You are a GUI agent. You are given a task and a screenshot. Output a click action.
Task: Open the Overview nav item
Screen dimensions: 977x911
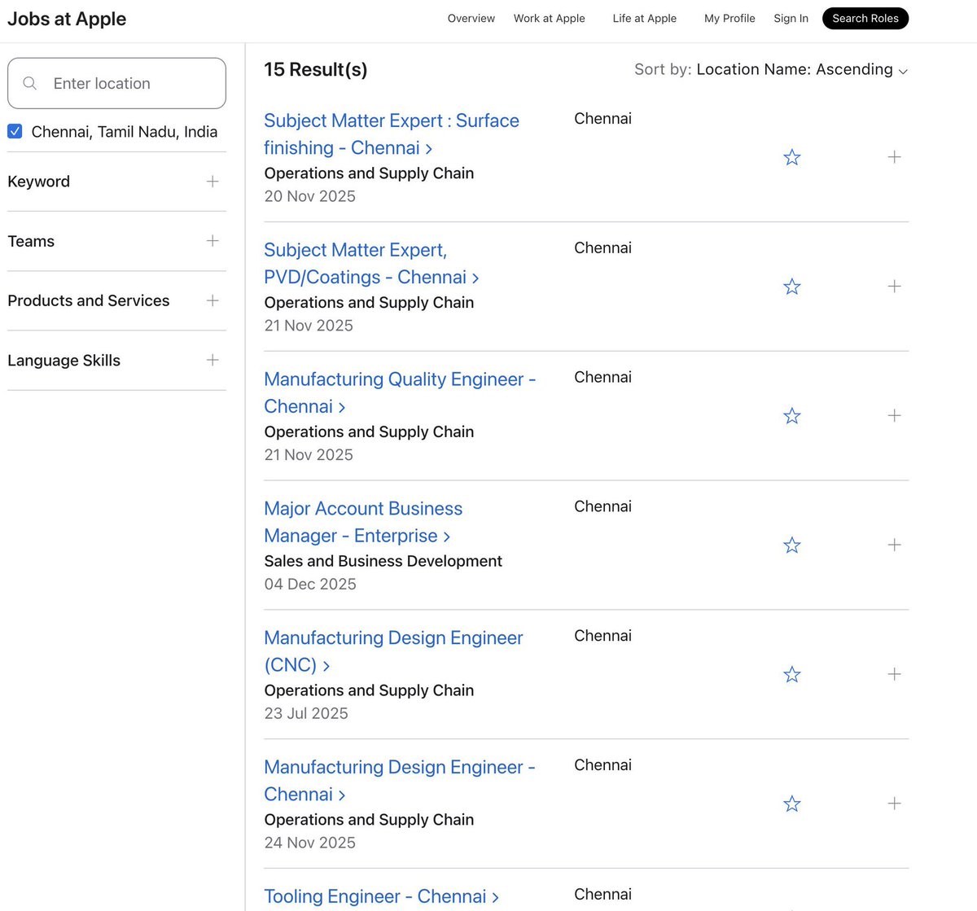point(471,18)
